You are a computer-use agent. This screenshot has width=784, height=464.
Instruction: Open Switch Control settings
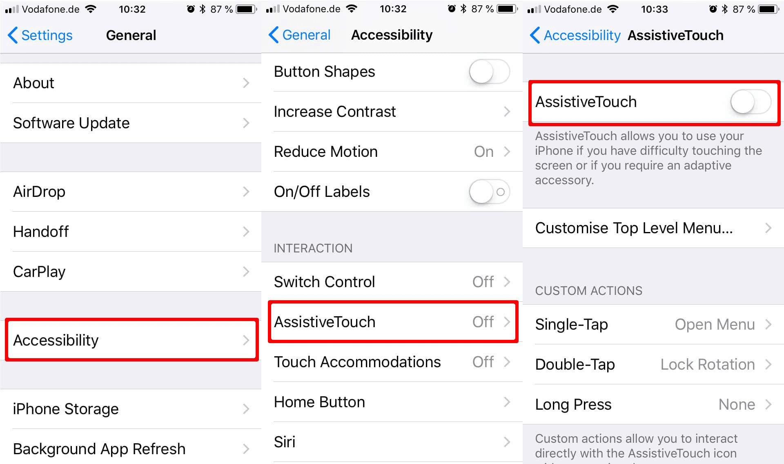pos(392,282)
